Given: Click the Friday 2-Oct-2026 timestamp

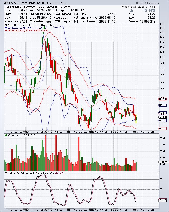Looking at the screenshot, I should pos(138,7).
